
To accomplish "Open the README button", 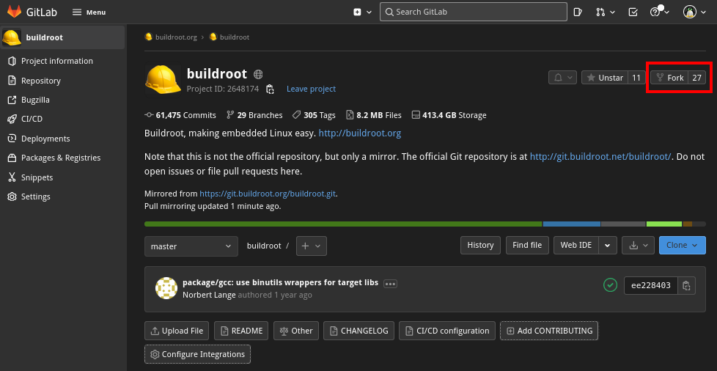I will 241,331.
